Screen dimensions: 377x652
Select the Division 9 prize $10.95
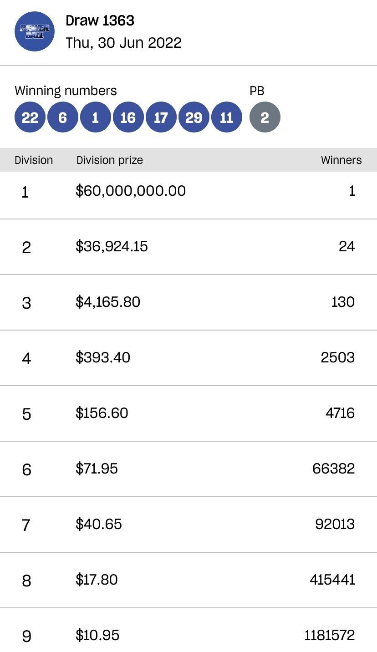point(97,635)
